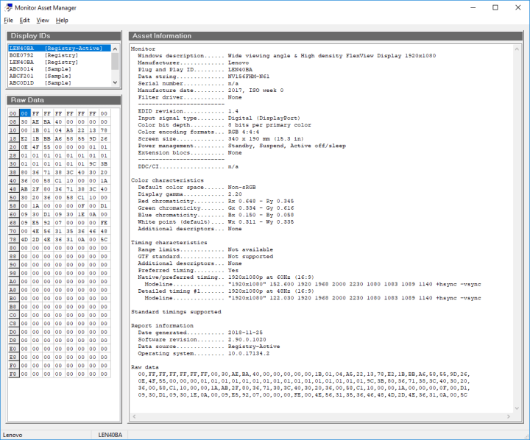530x440 pixels.
Task: Select BOE0792 [Registry] display entry
Action: click(x=40, y=55)
